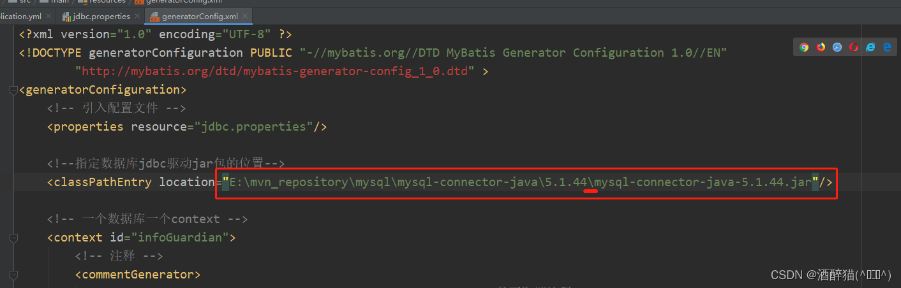Open file in Safari browser
Image resolution: width=901 pixels, height=288 pixels.
[837, 47]
